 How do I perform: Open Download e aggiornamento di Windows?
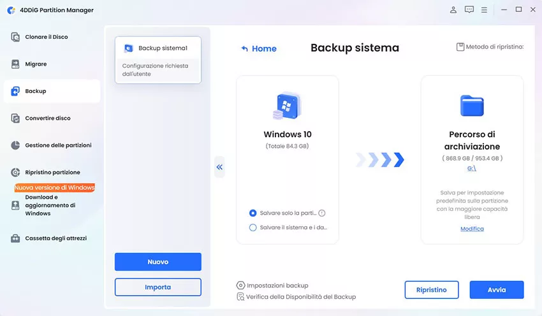pyautogui.click(x=50, y=205)
